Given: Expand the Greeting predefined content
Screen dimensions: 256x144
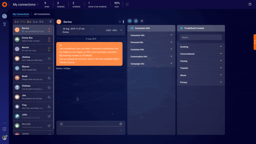Looking at the screenshot, I should [x=201, y=47].
